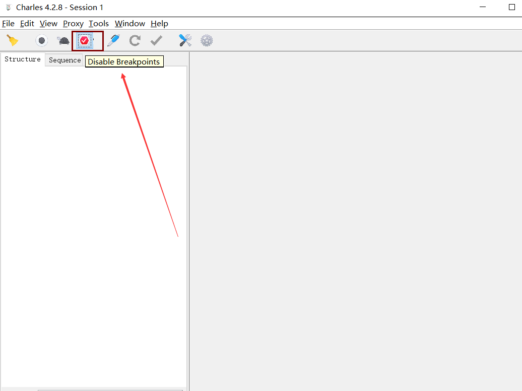This screenshot has width=522, height=391.
Task: Validate the selected response with the checkmark icon
Action: coord(156,41)
